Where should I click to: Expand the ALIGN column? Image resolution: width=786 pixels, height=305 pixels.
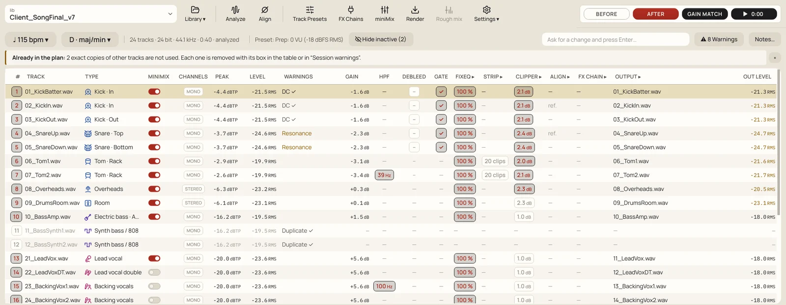click(x=560, y=76)
